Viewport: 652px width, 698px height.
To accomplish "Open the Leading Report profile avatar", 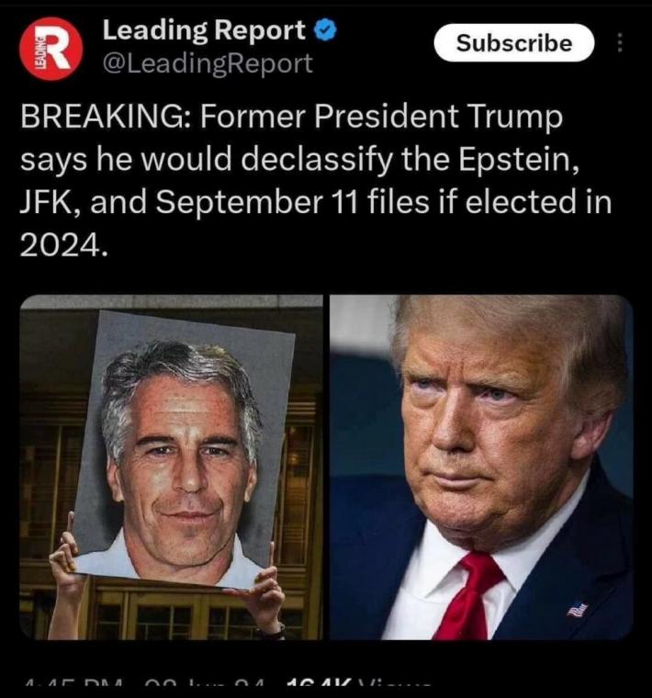I will point(51,48).
